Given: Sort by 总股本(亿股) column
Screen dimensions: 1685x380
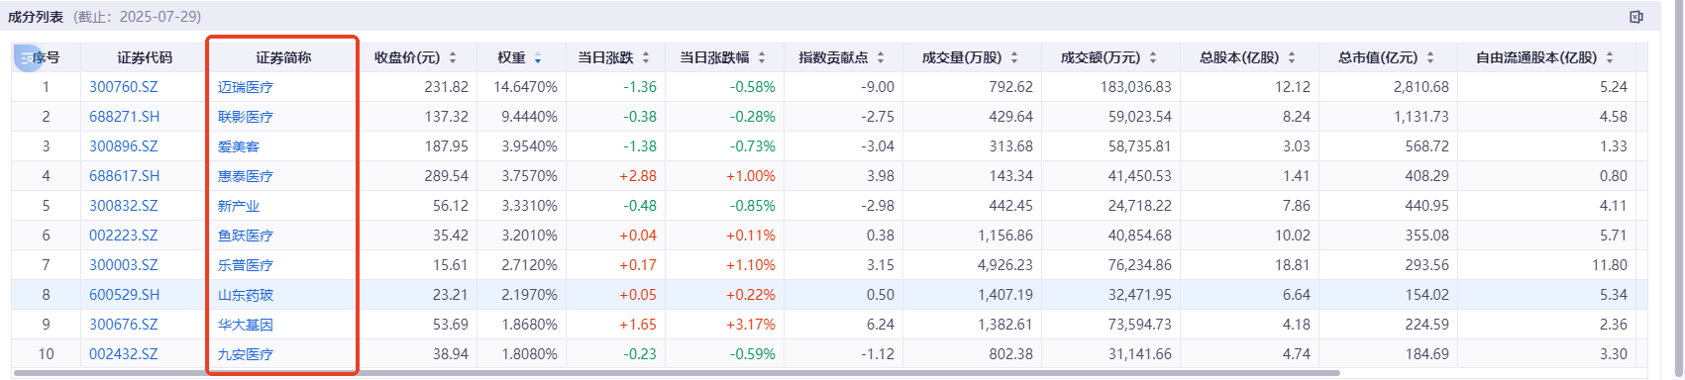Looking at the screenshot, I should [1292, 57].
